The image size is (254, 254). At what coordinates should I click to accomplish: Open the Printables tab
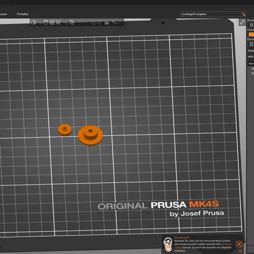pos(23,14)
